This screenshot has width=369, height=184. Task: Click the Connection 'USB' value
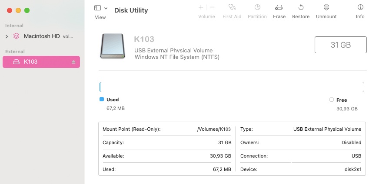pos(356,156)
